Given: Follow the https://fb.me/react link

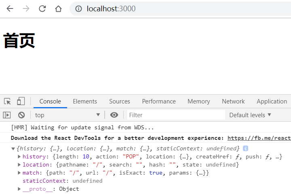Looking at the screenshot, I should (259, 138).
